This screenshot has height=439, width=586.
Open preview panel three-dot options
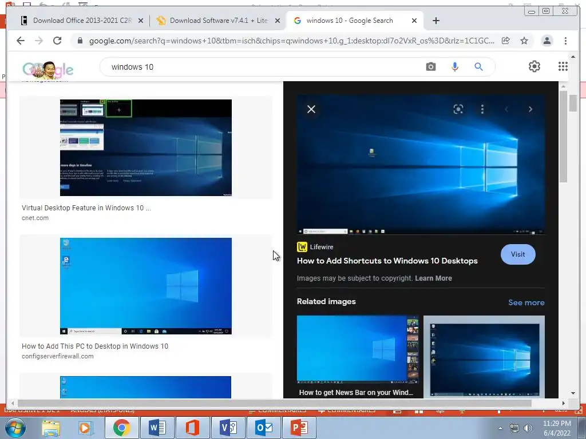[482, 109]
